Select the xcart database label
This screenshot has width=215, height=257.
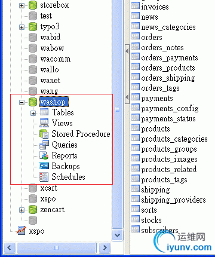coord(49,188)
